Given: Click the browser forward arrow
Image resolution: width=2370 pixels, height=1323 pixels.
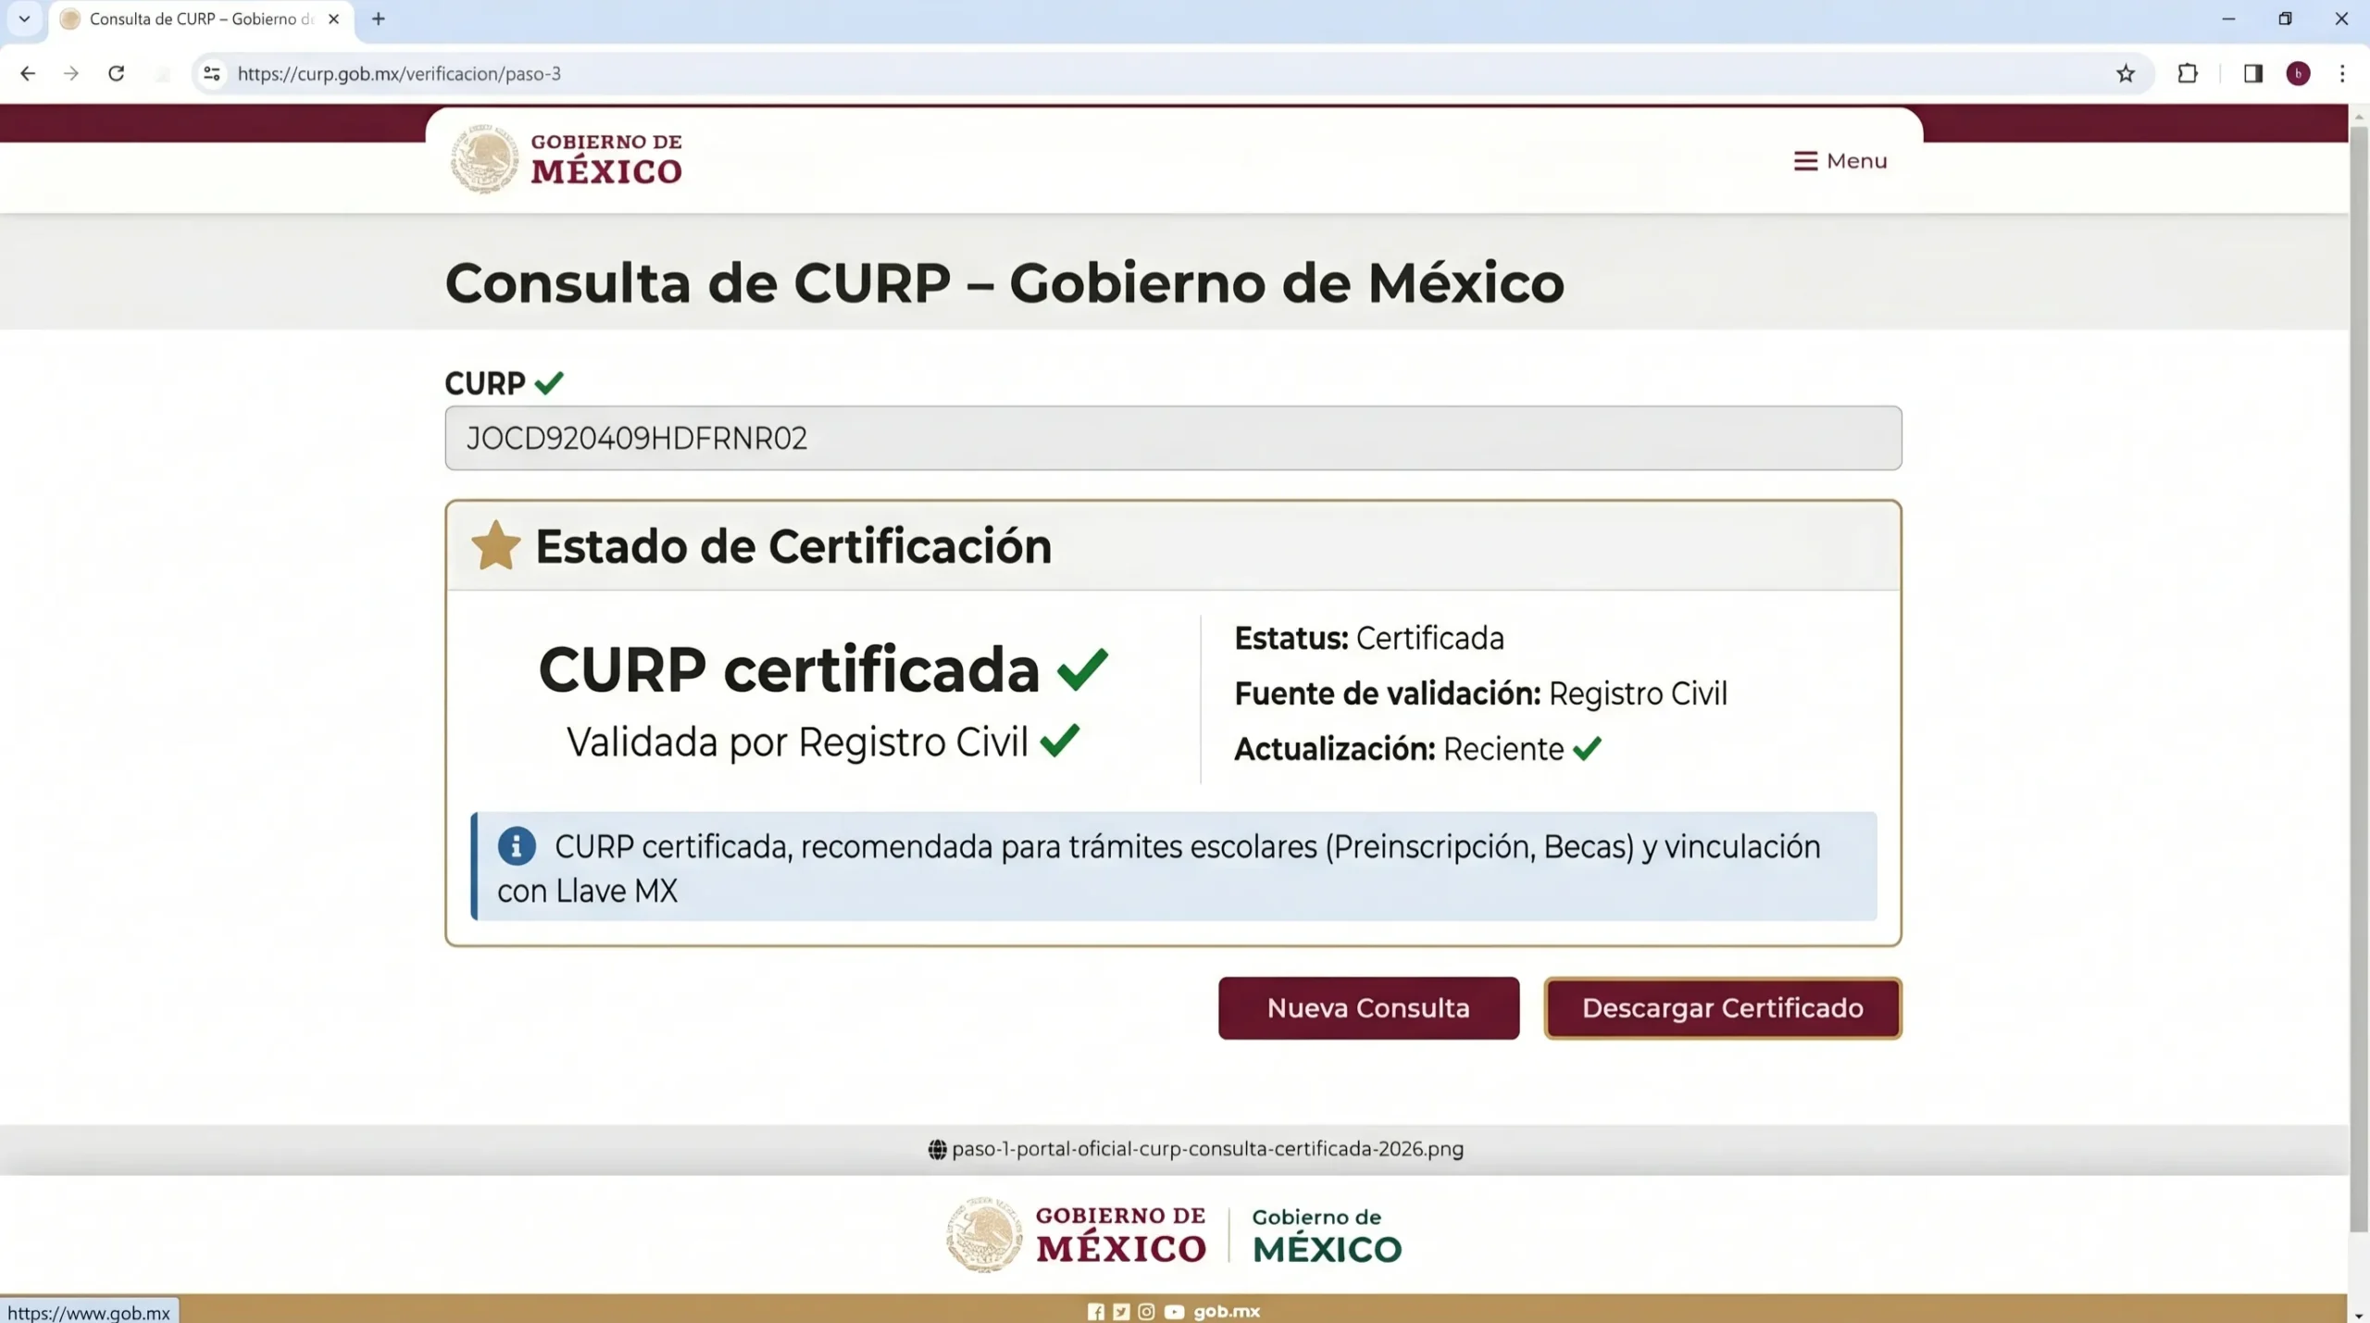Looking at the screenshot, I should pyautogui.click(x=71, y=73).
